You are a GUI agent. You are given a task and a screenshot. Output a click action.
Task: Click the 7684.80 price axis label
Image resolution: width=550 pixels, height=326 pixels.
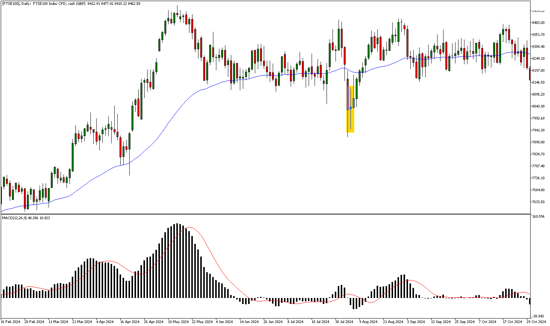538,190
